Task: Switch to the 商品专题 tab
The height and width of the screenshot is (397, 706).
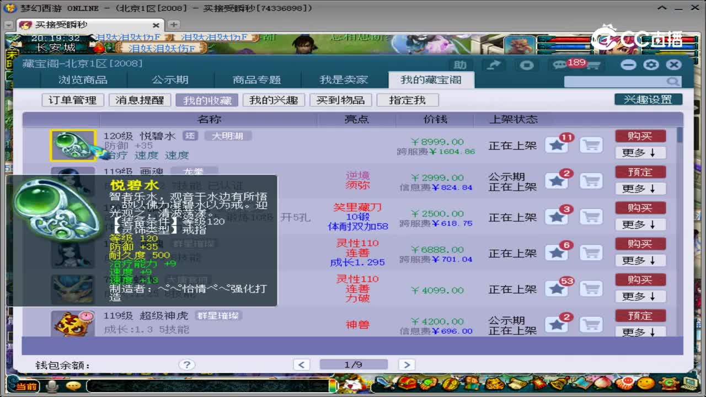Action: 257,80
